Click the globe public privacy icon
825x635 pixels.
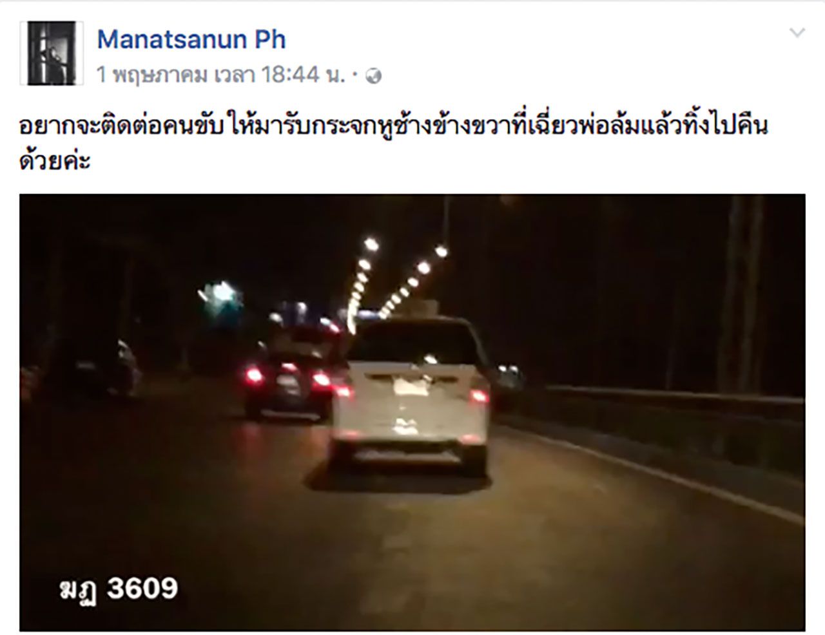pyautogui.click(x=374, y=77)
